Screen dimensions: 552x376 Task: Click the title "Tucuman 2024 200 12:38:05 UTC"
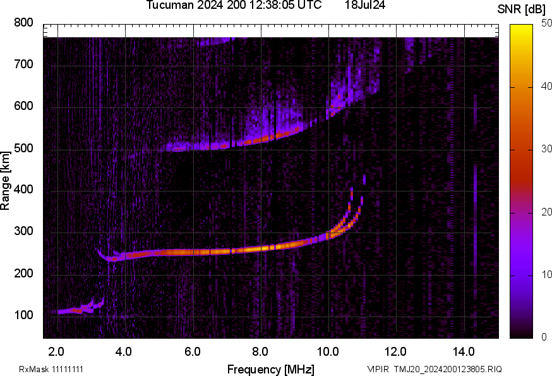point(234,5)
